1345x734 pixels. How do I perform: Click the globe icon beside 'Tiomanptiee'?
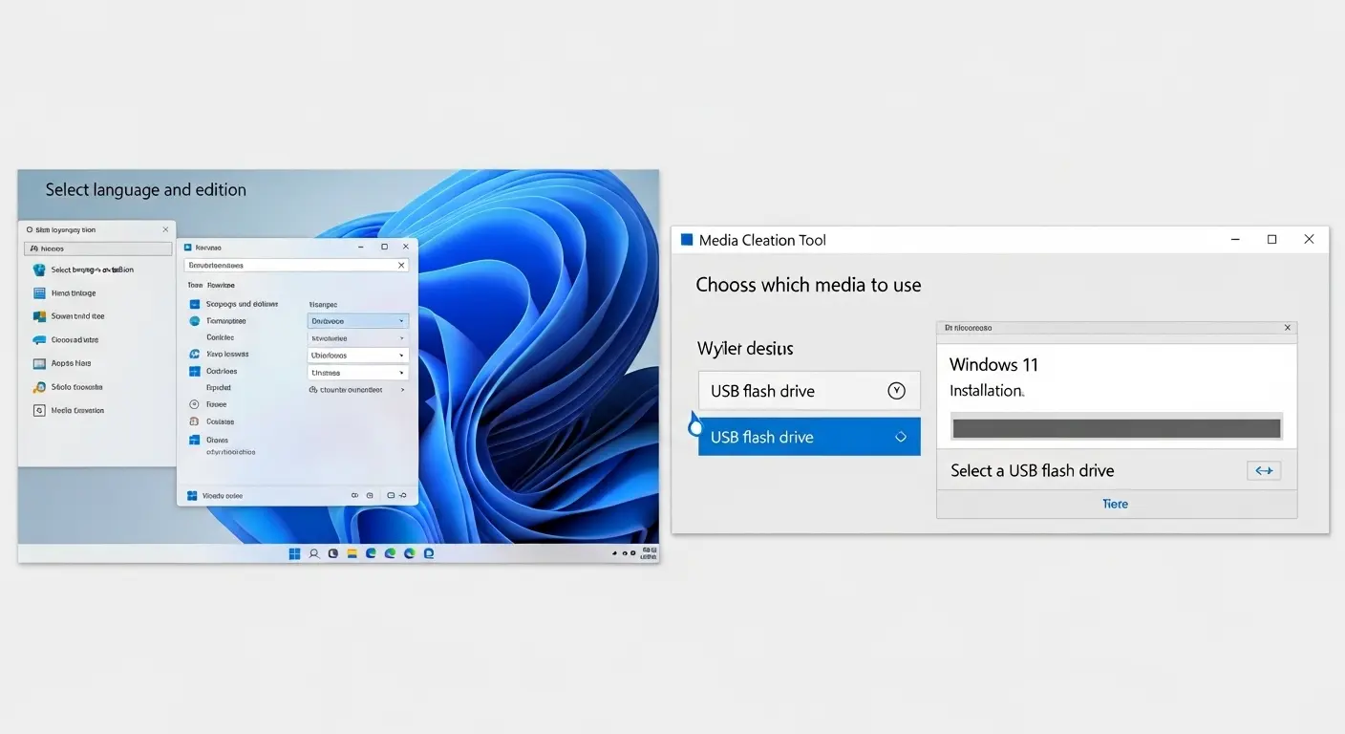(195, 321)
